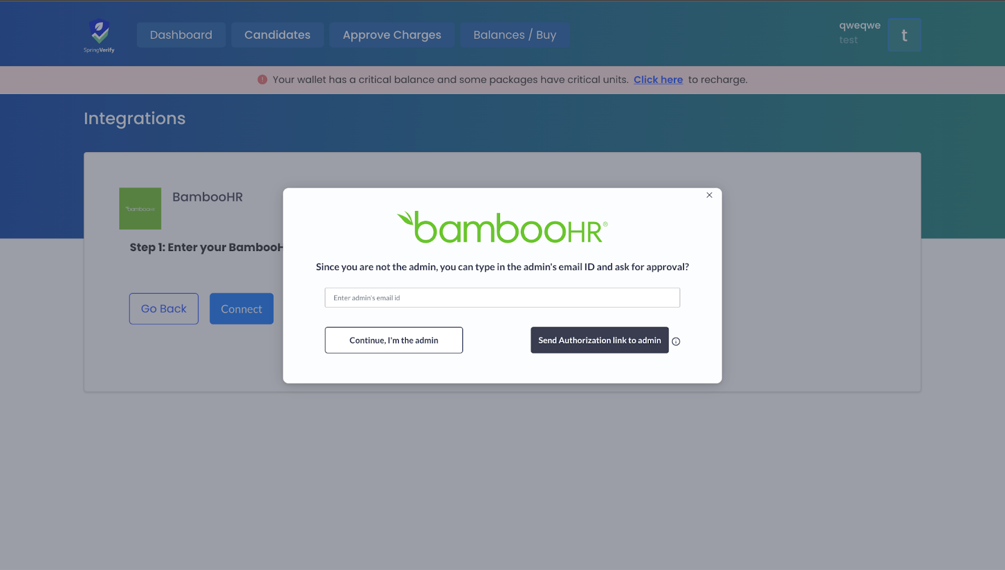Click the SpringVerify shield logo
This screenshot has height=570, width=1005.
99,36
